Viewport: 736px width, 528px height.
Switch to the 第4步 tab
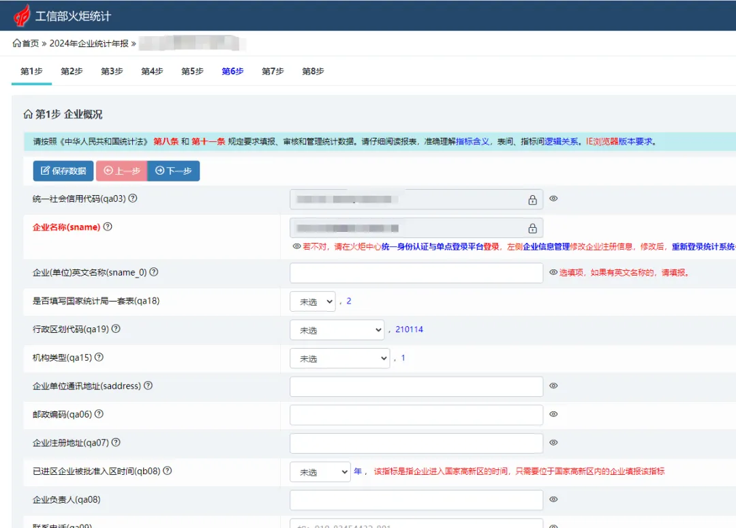(x=152, y=72)
